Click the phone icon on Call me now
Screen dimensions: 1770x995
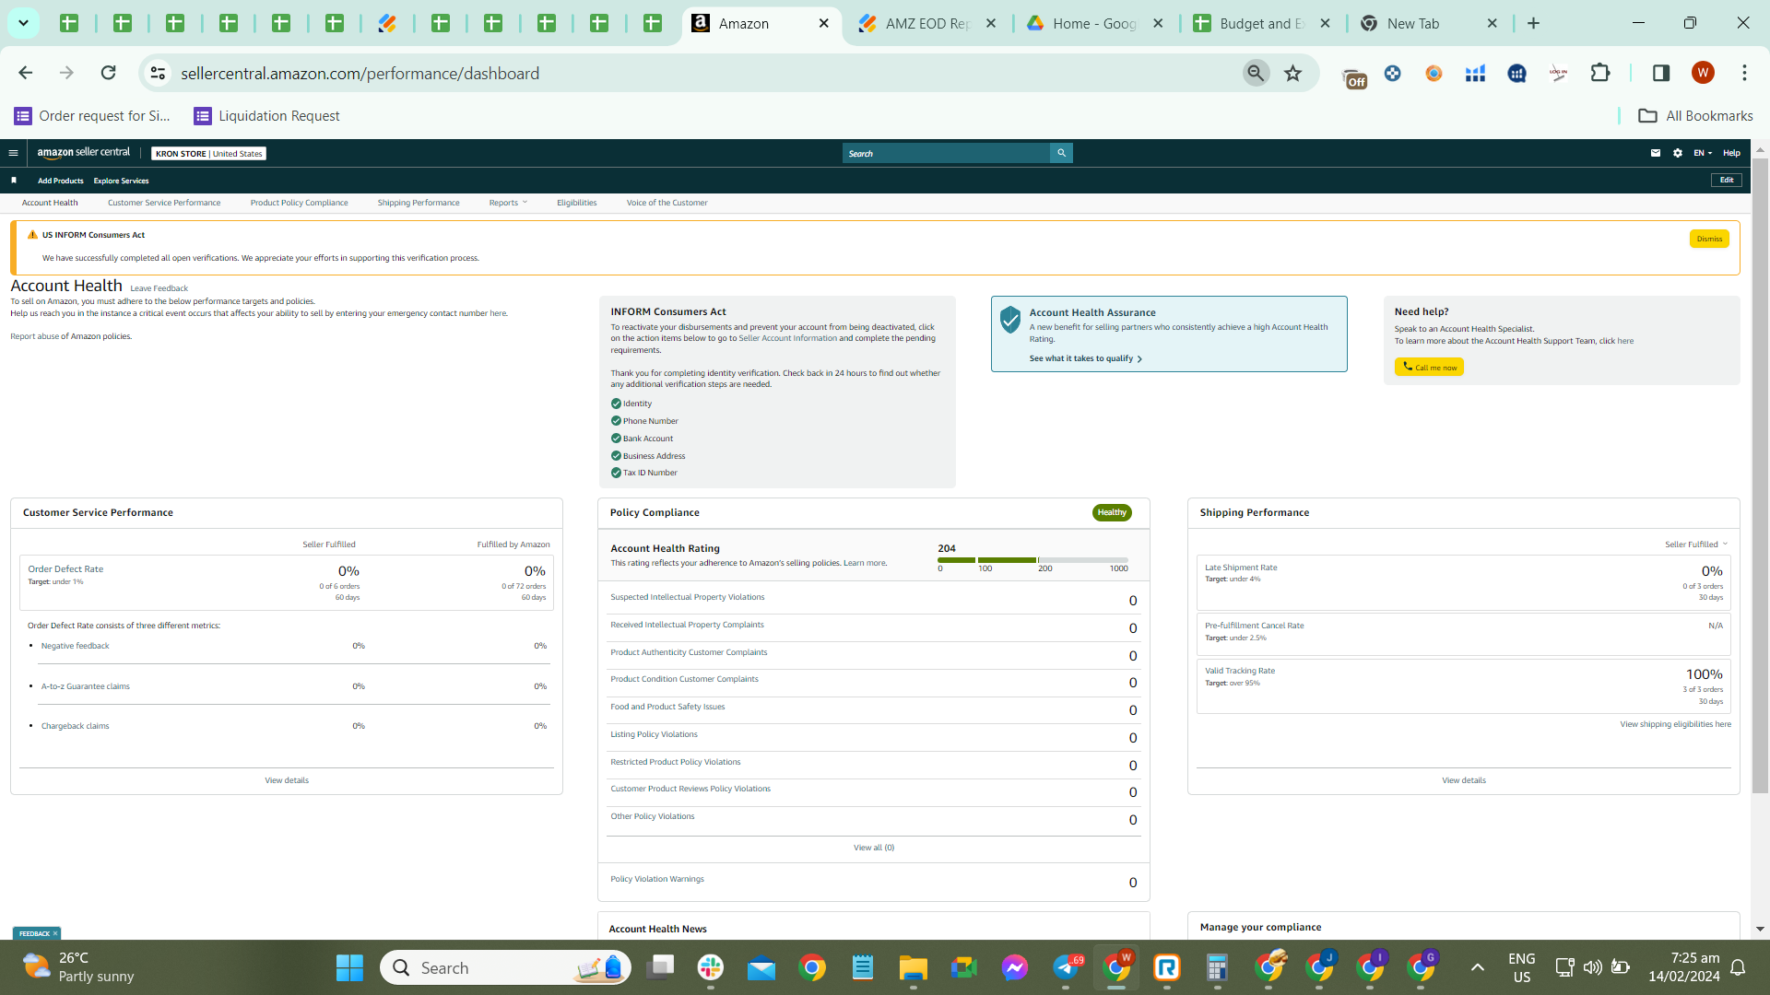click(1408, 367)
